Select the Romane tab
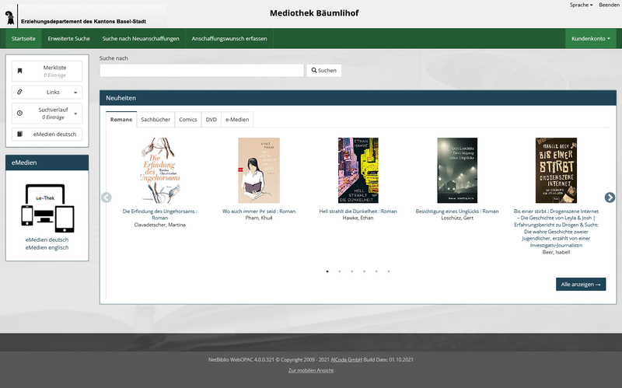 point(121,120)
